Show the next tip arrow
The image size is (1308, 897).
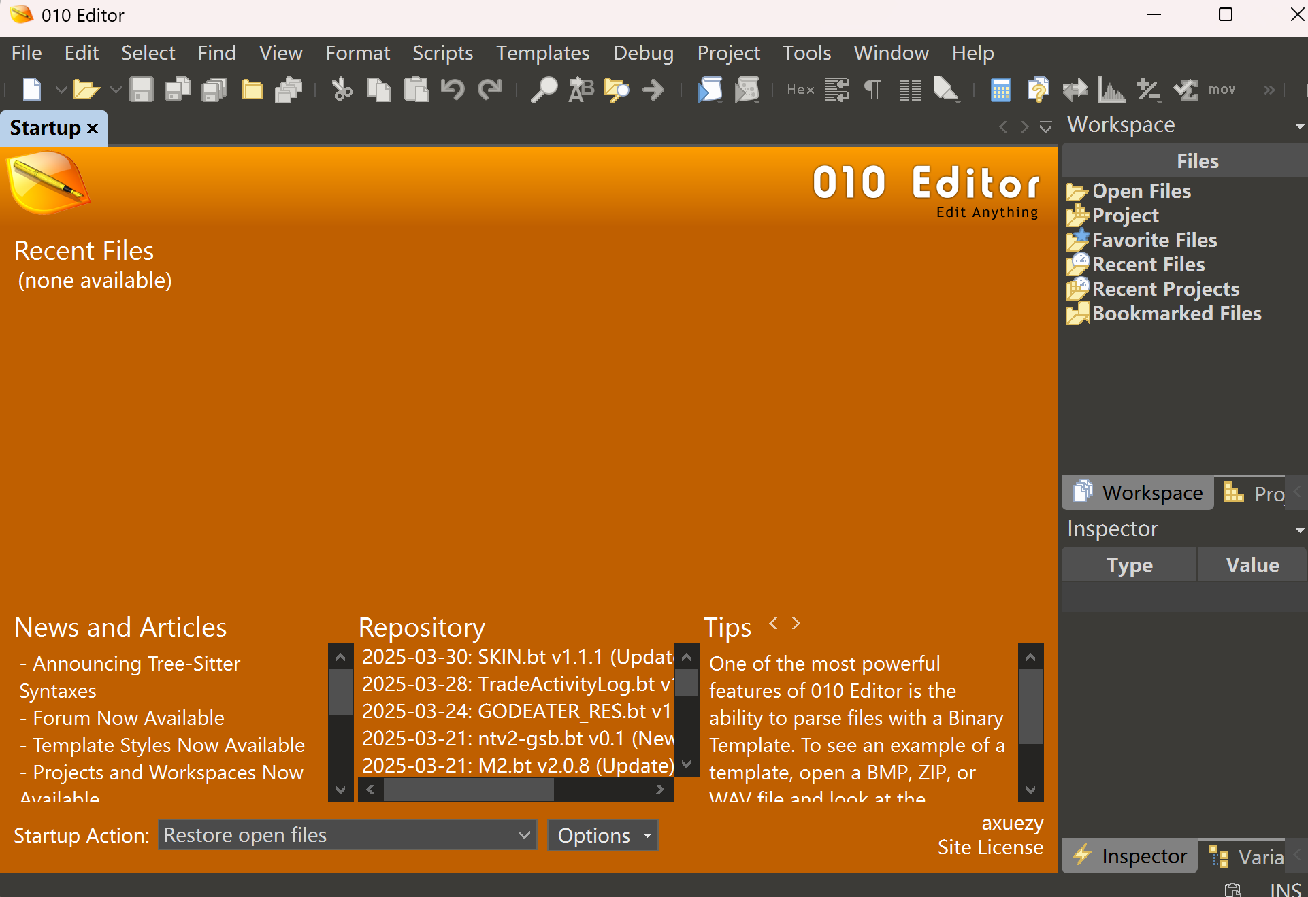pos(796,623)
